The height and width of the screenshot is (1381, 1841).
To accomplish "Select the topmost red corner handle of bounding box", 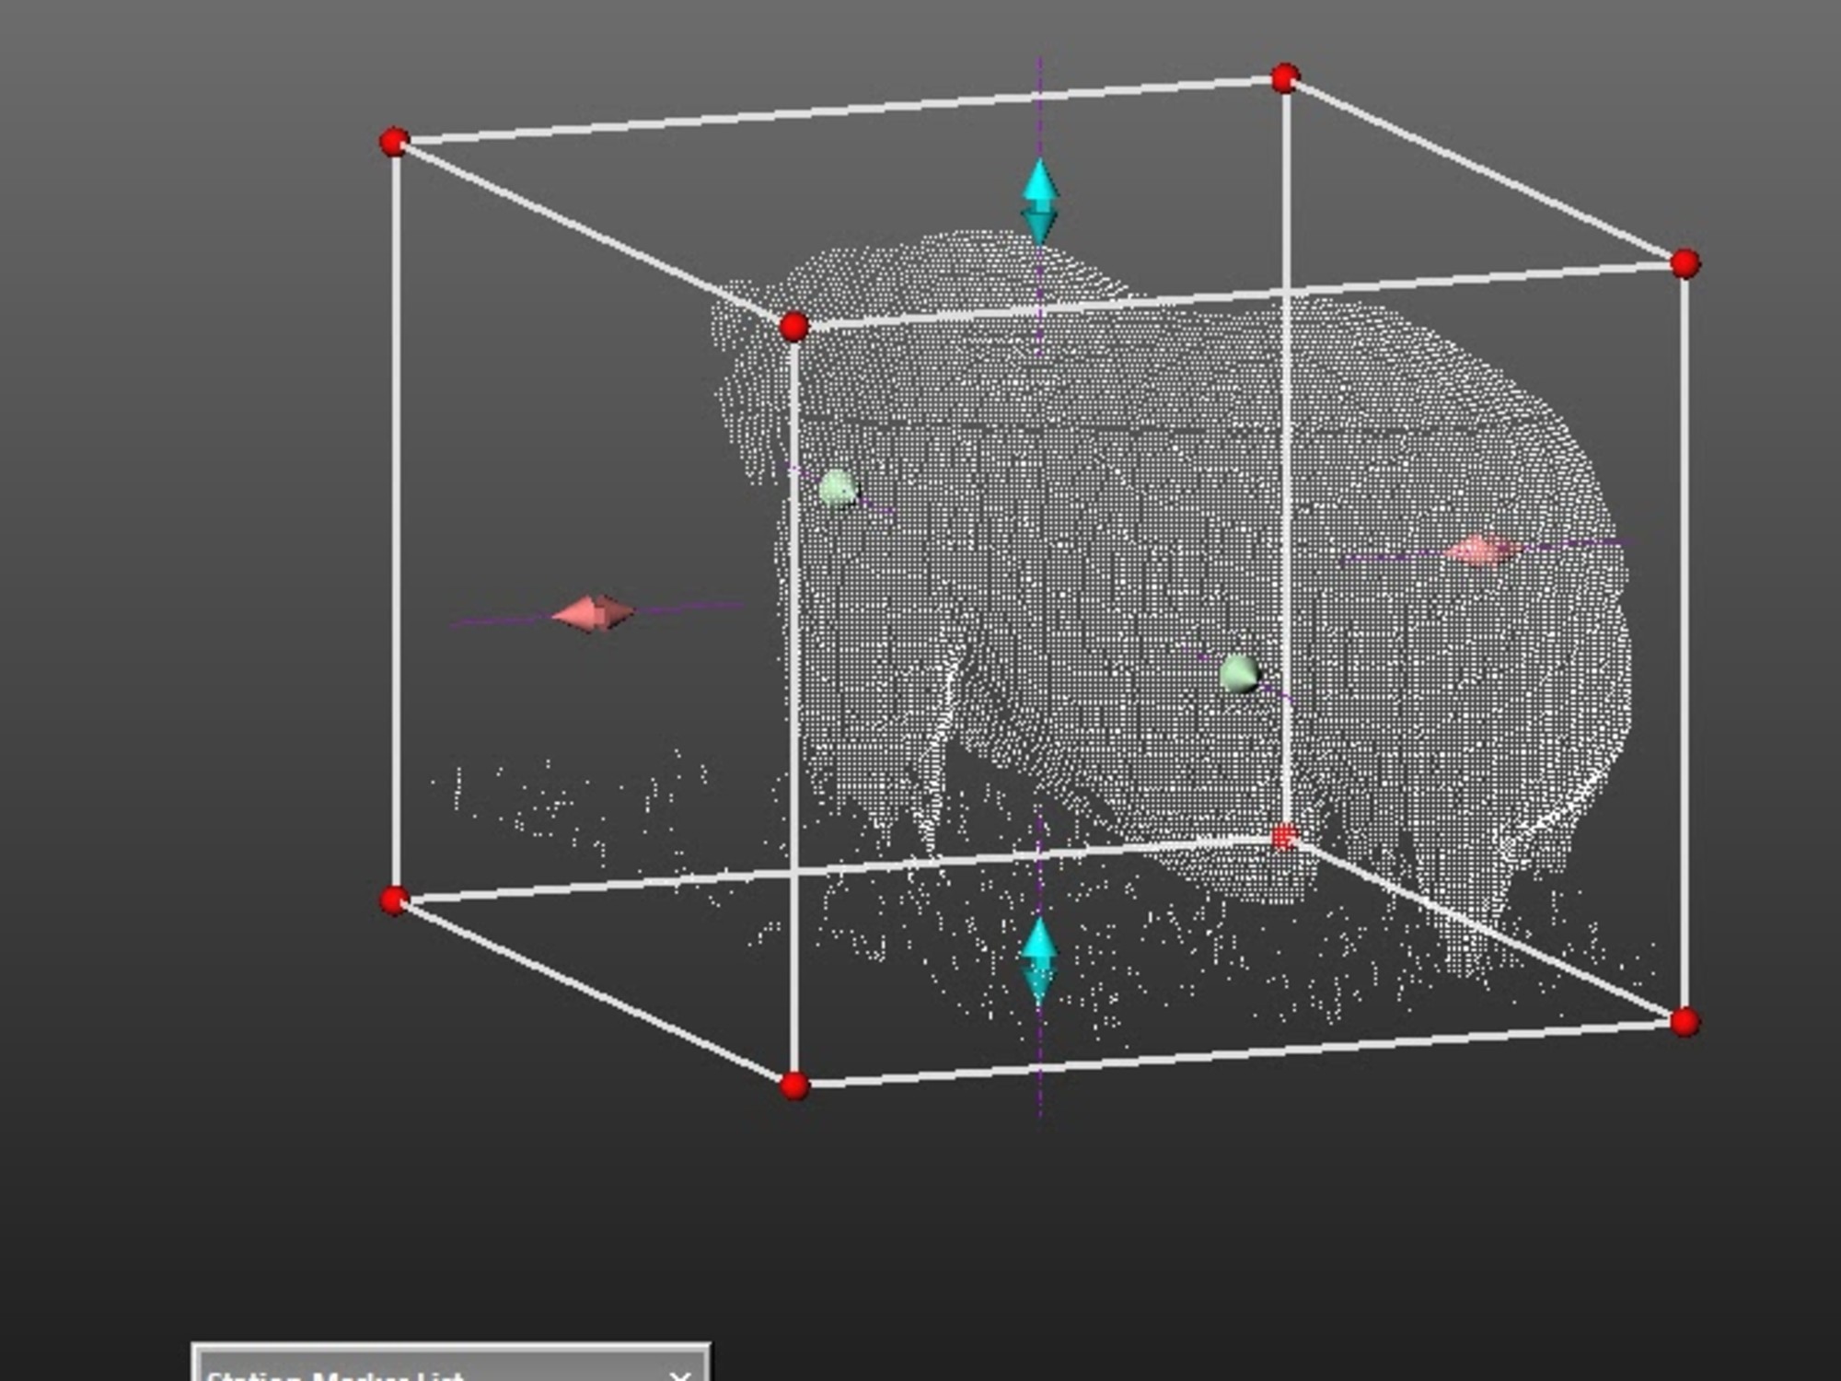I will [1285, 78].
